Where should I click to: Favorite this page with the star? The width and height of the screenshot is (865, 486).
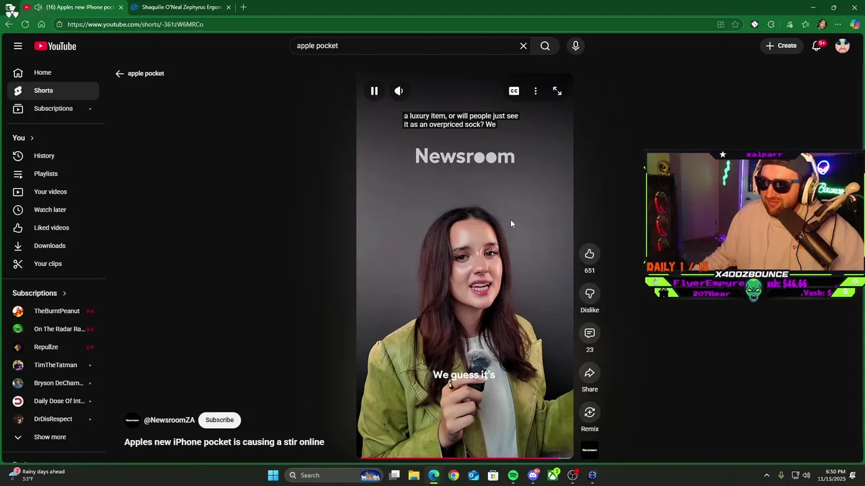[x=735, y=24]
